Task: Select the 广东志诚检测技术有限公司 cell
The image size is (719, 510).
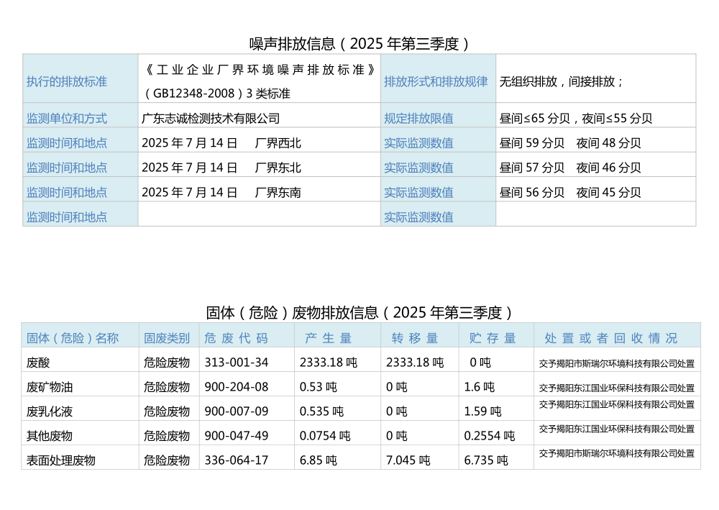Action: (211, 118)
